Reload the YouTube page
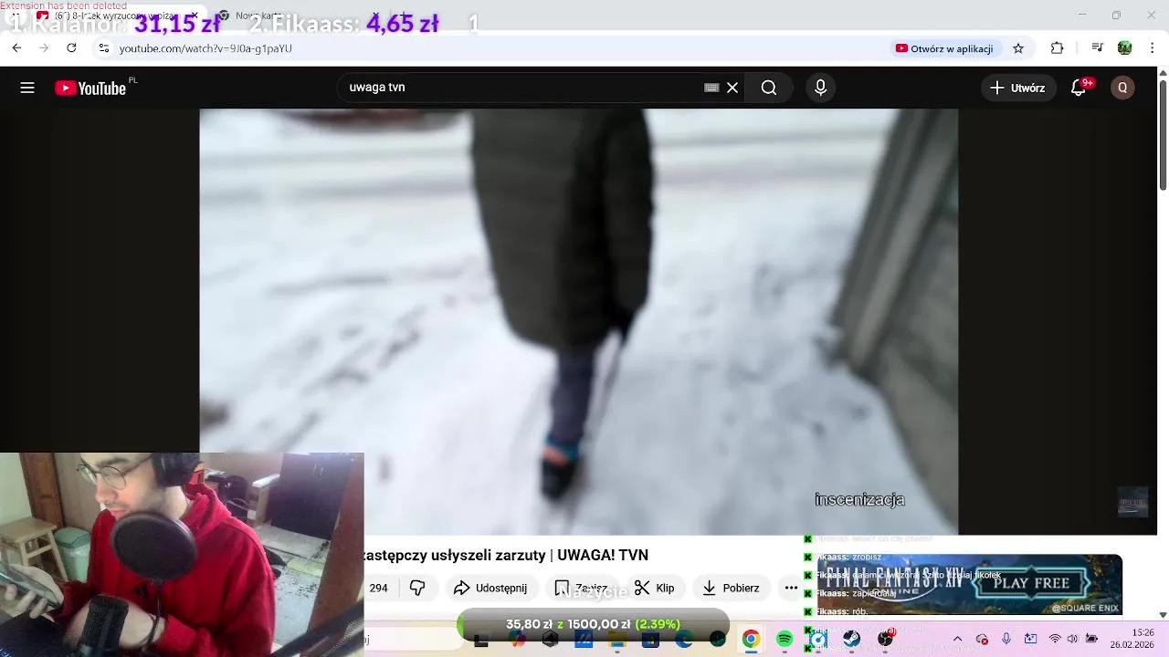Screen dimensions: 1169x657 coord(71,48)
